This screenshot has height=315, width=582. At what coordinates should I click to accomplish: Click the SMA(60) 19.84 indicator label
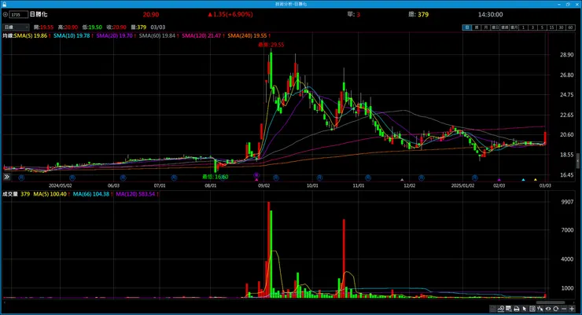157,35
